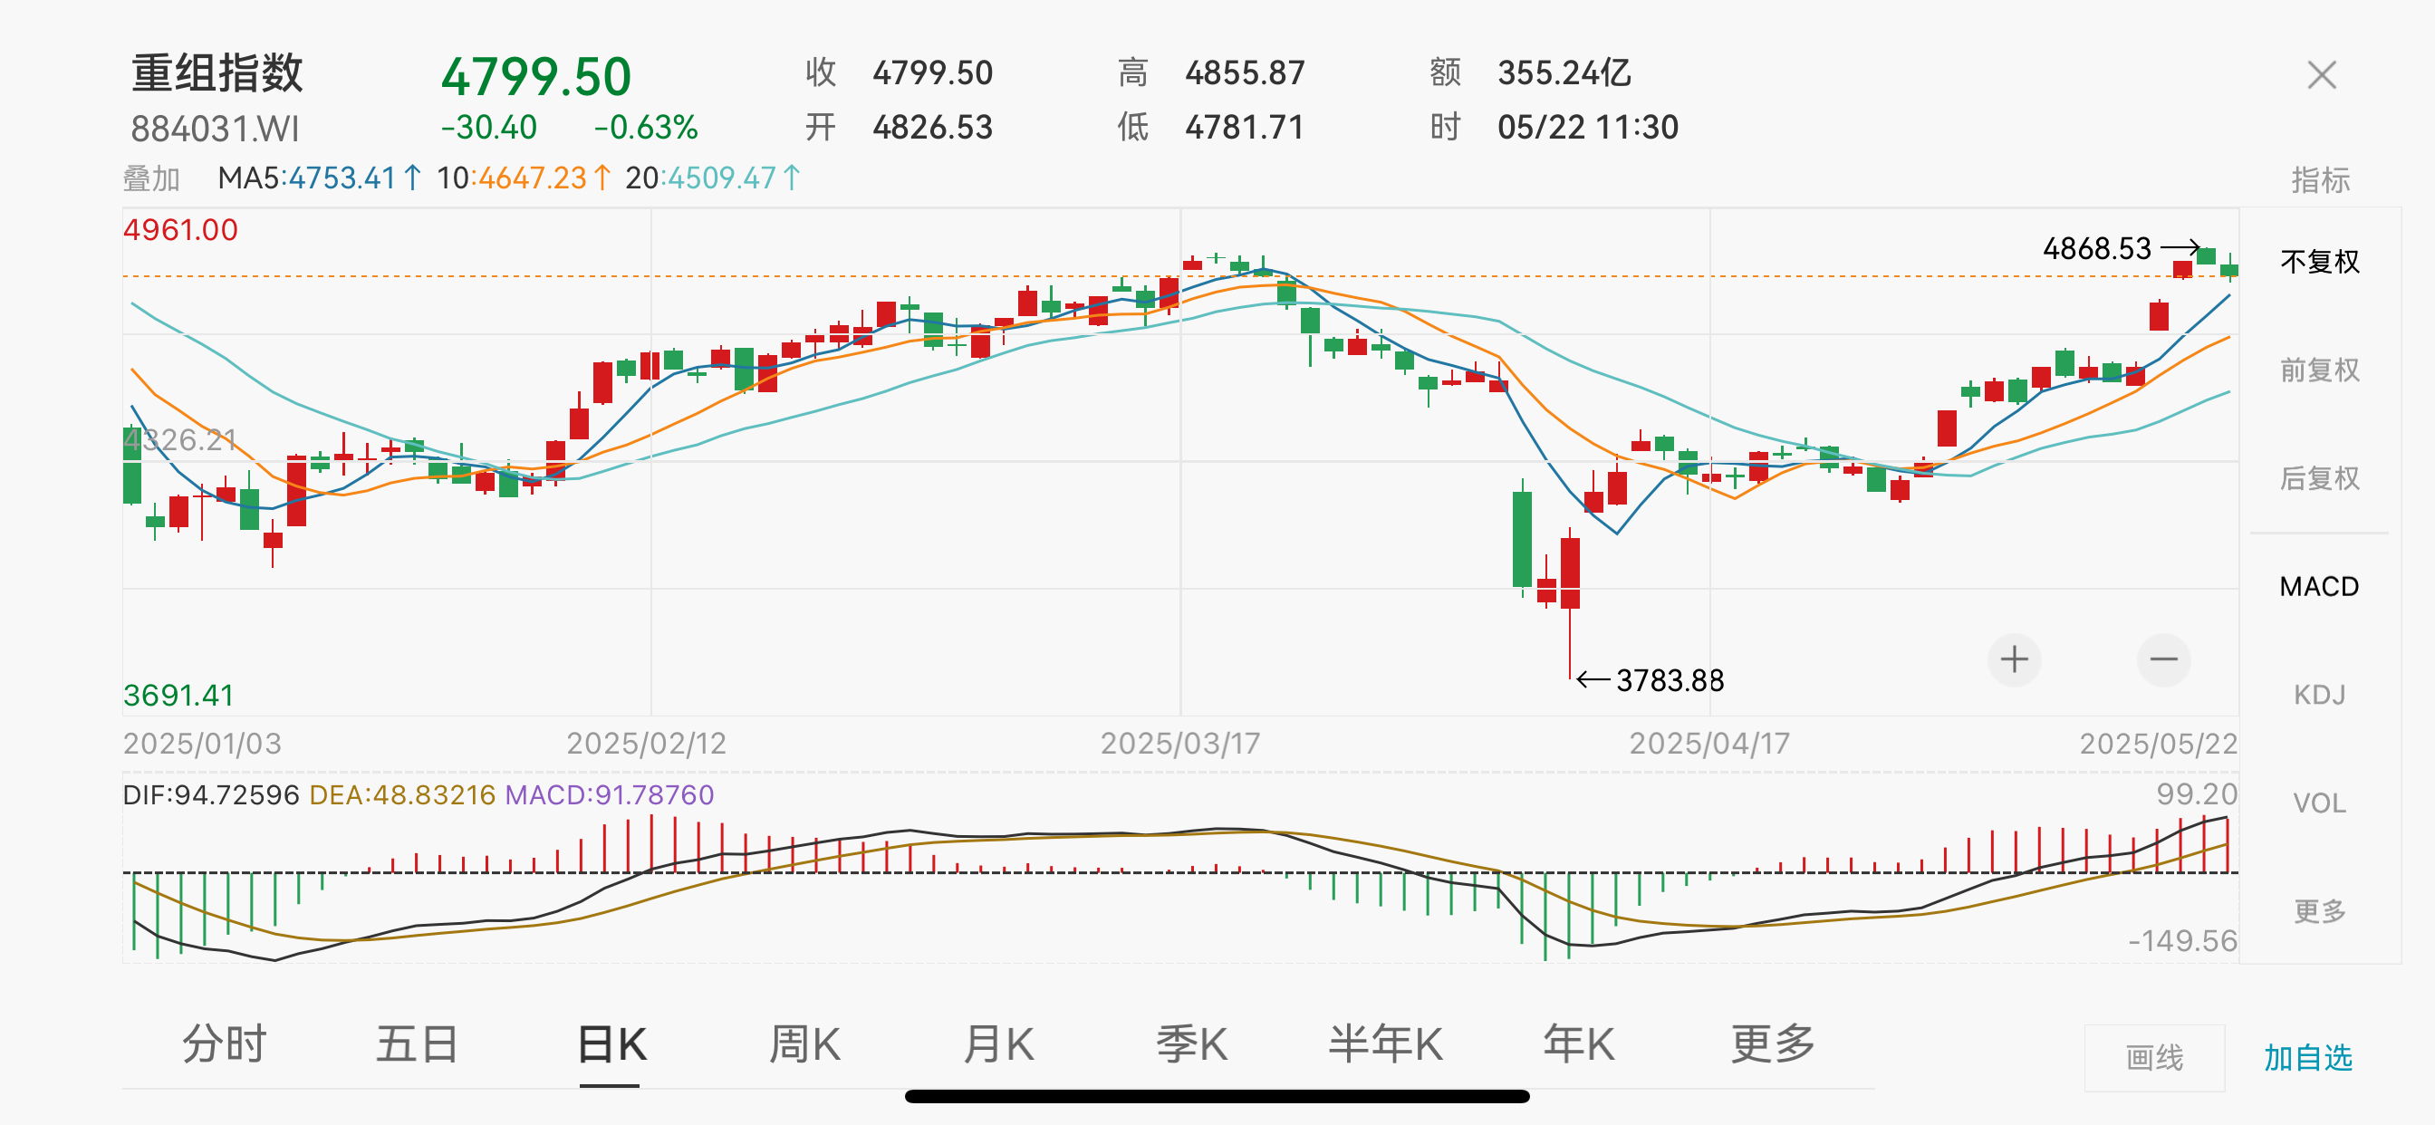
Task: Tap date label 2025/04/17 on axis
Action: click(x=1710, y=744)
